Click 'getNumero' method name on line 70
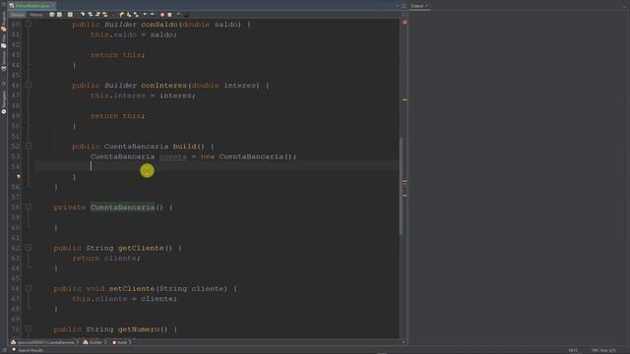 tap(139, 328)
